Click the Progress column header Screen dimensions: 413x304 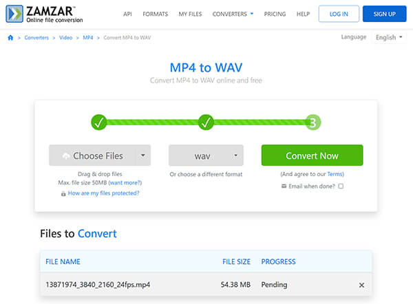278,261
